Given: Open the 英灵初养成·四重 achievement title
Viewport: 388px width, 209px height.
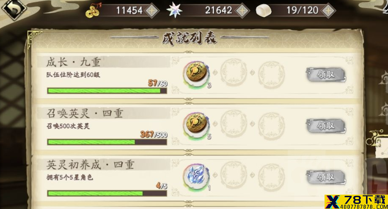Looking at the screenshot, I should (90, 165).
